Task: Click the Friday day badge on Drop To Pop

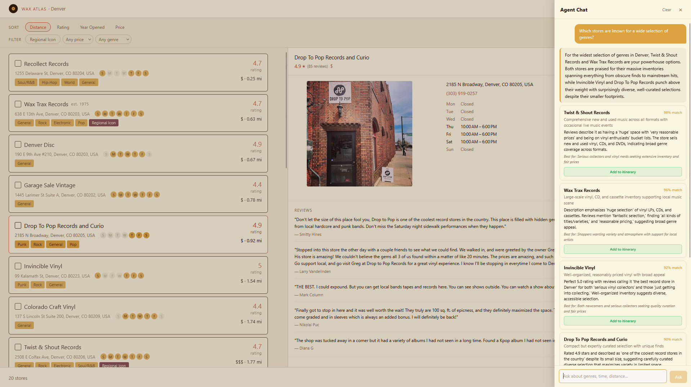Action: pyautogui.click(x=139, y=235)
